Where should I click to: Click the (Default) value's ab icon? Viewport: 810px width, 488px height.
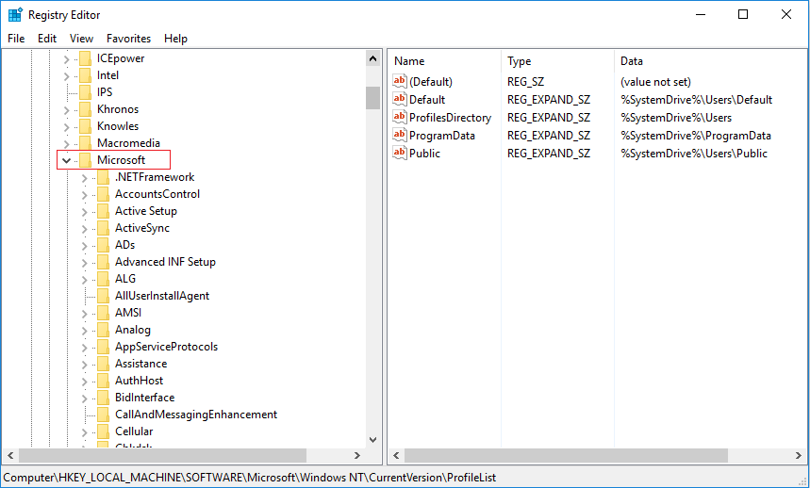400,82
